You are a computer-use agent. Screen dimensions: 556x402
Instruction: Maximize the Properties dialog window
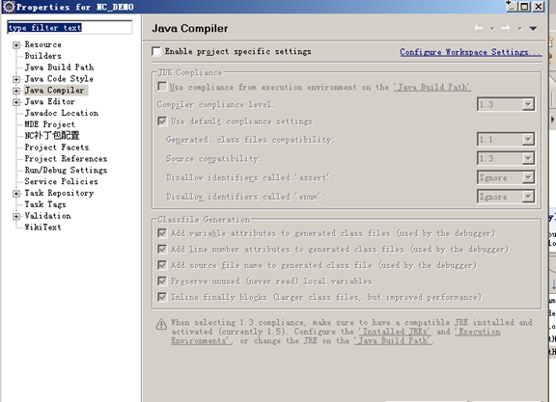pos(524,6)
